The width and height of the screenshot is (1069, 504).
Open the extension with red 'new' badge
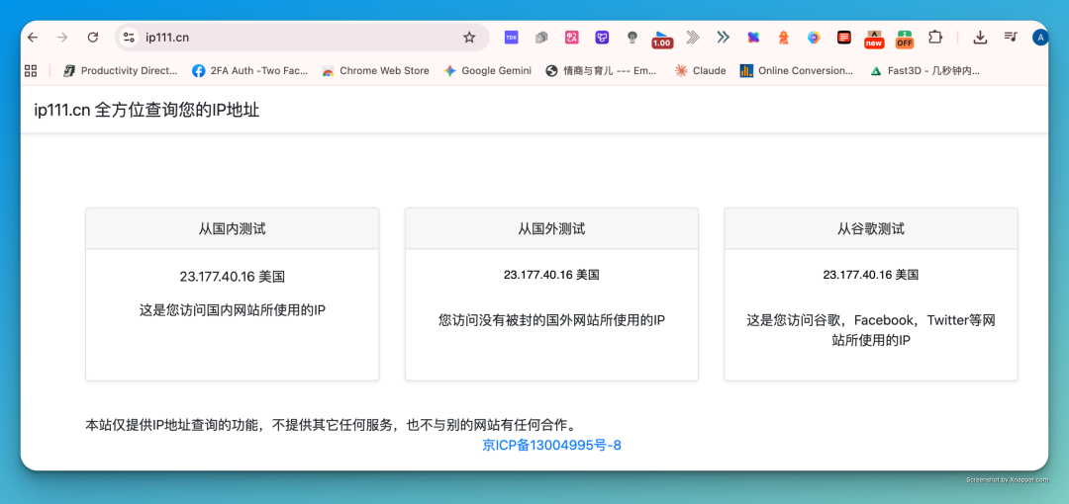(874, 40)
